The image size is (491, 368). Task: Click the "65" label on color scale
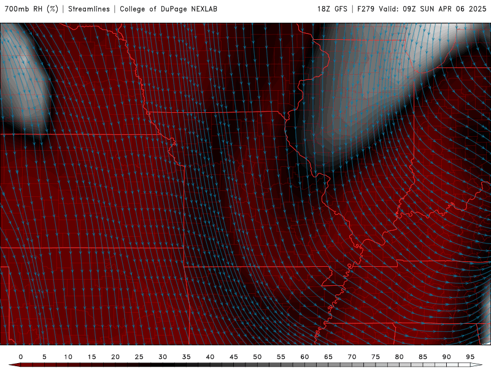(328, 357)
